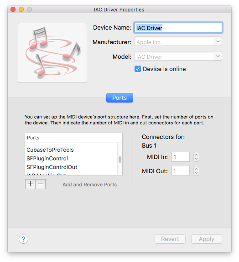
Task: Uncheck Device is online checkbox
Action: (138, 69)
